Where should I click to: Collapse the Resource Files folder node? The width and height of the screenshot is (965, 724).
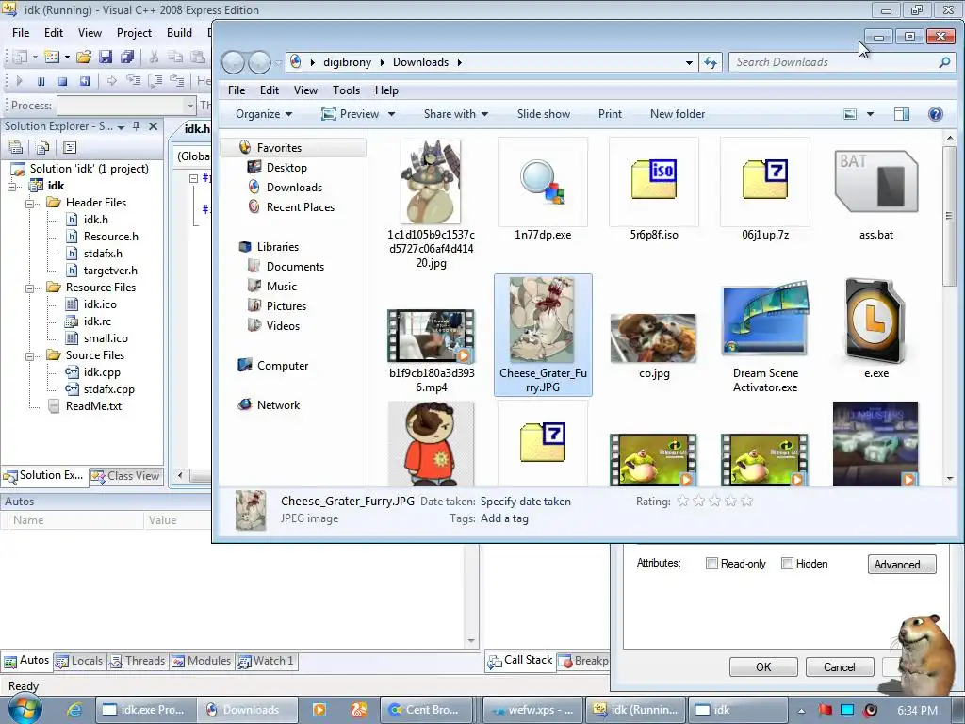29,288
